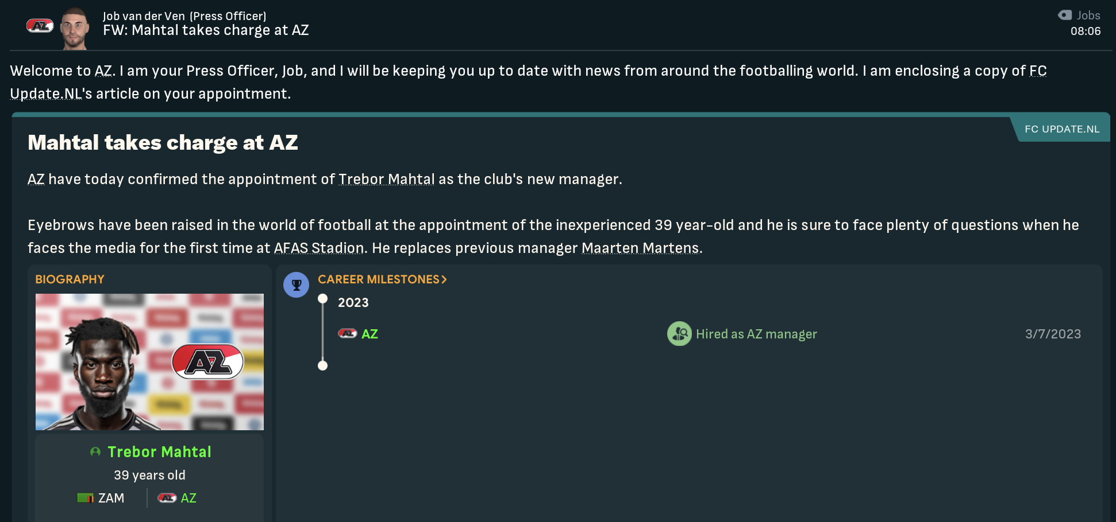Click the manager icon beside Trebor Mahtal's name
The width and height of the screenshot is (1116, 522).
[95, 452]
